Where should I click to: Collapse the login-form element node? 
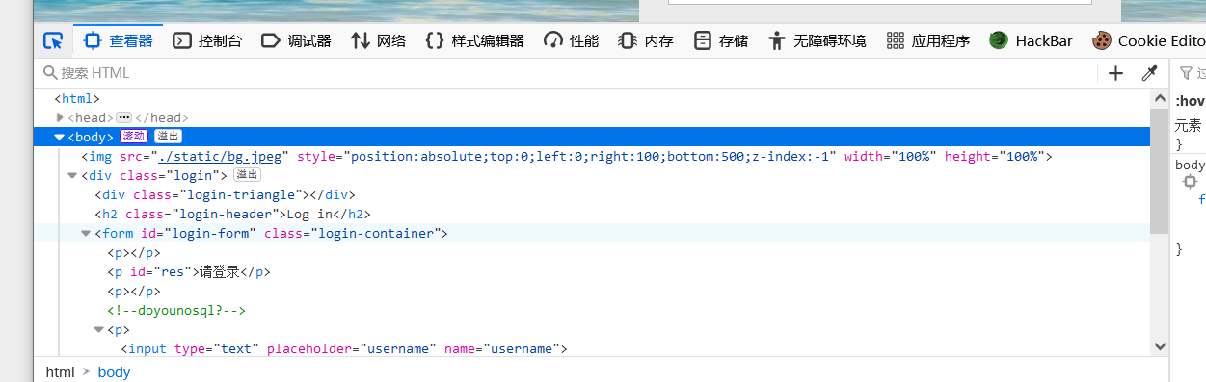tap(87, 233)
